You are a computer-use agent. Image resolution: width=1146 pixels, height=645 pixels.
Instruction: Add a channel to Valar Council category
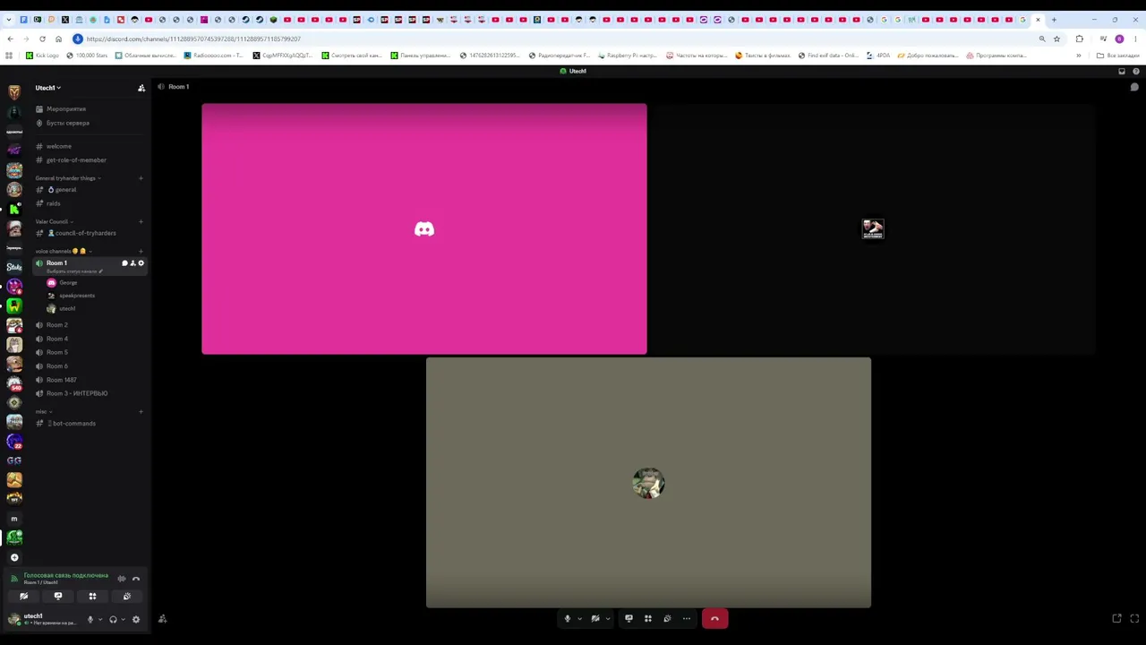pyautogui.click(x=141, y=221)
